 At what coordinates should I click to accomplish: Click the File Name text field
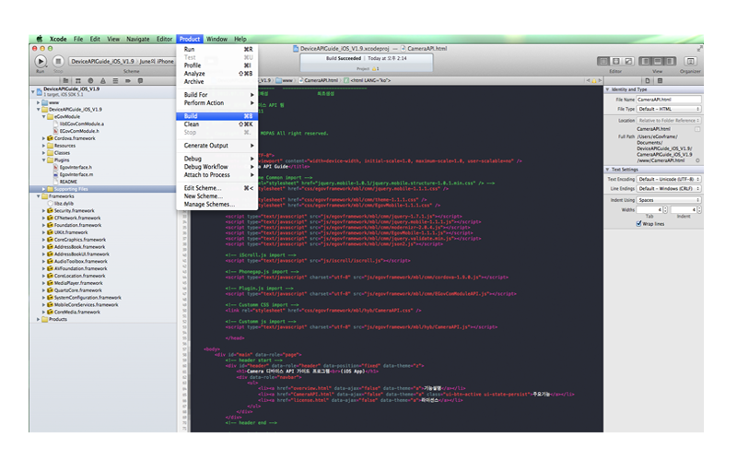pyautogui.click(x=669, y=99)
